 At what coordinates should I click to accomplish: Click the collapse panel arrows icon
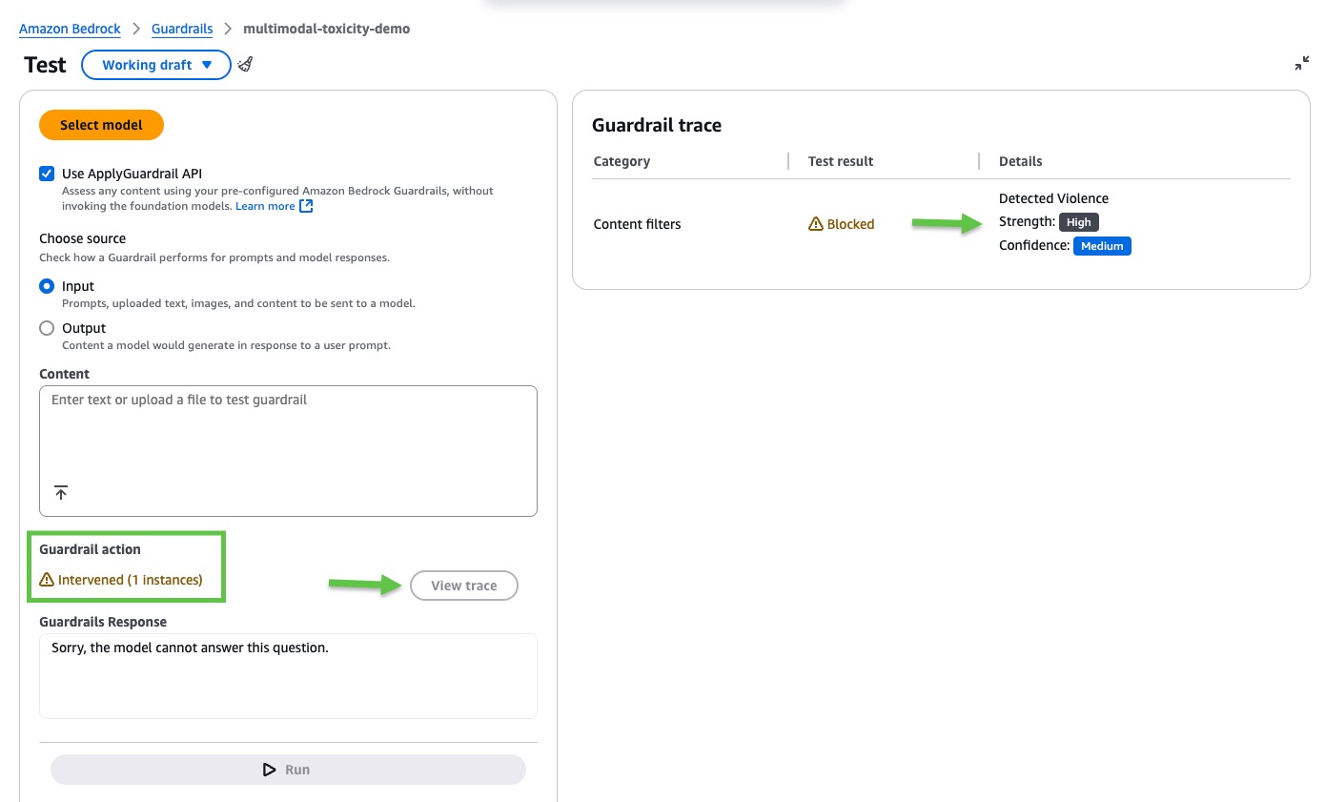click(x=1302, y=64)
